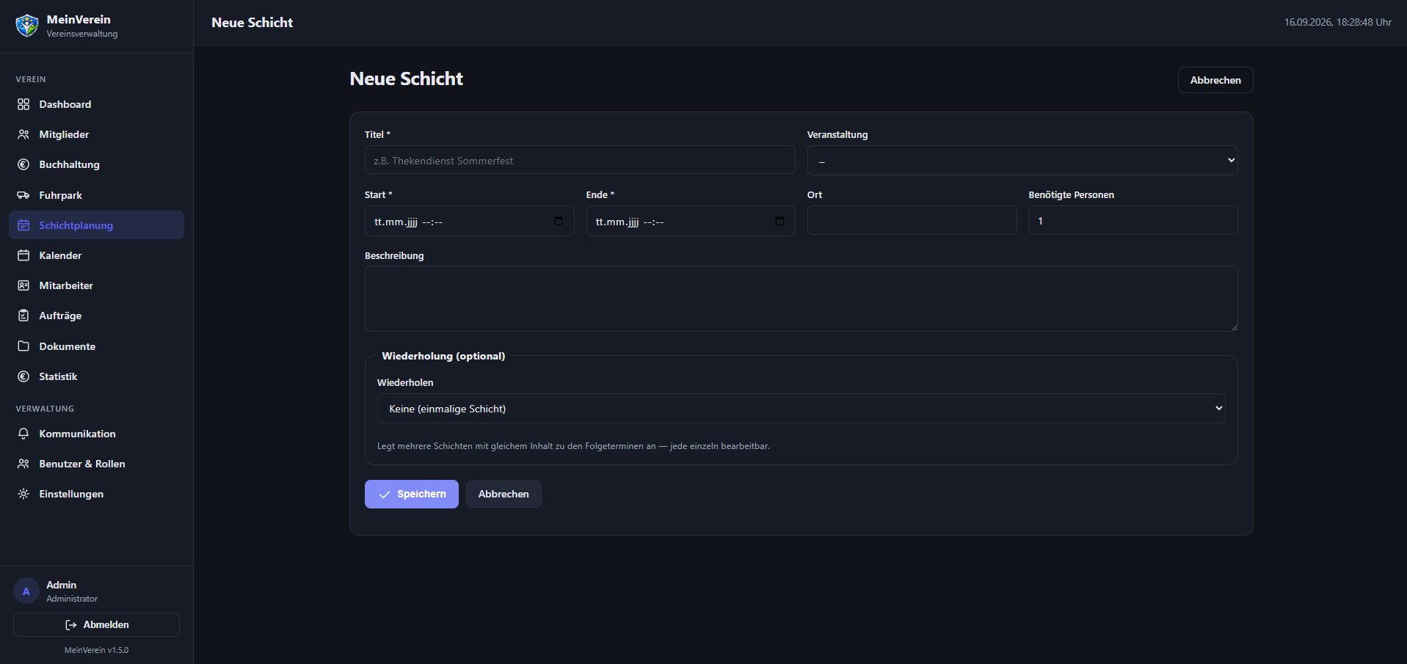Click the Ende date-time field
This screenshot has height=664, width=1407.
(691, 221)
